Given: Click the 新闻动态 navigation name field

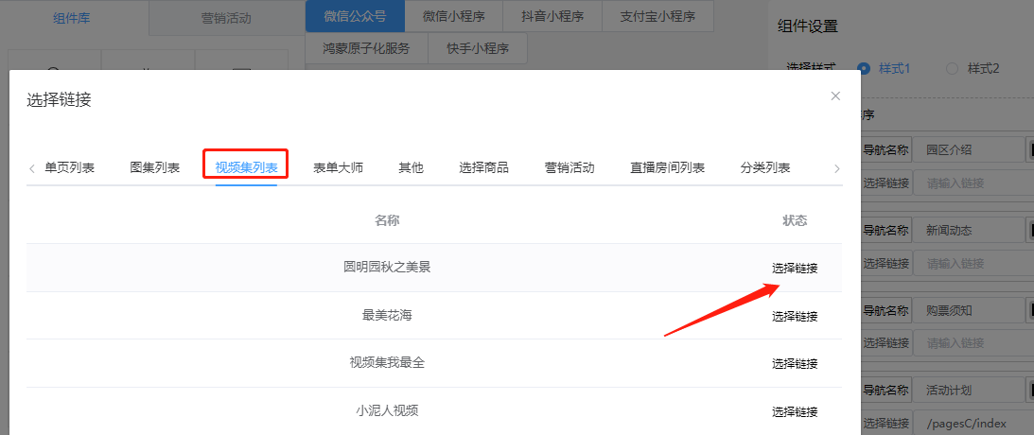Looking at the screenshot, I should (969, 230).
